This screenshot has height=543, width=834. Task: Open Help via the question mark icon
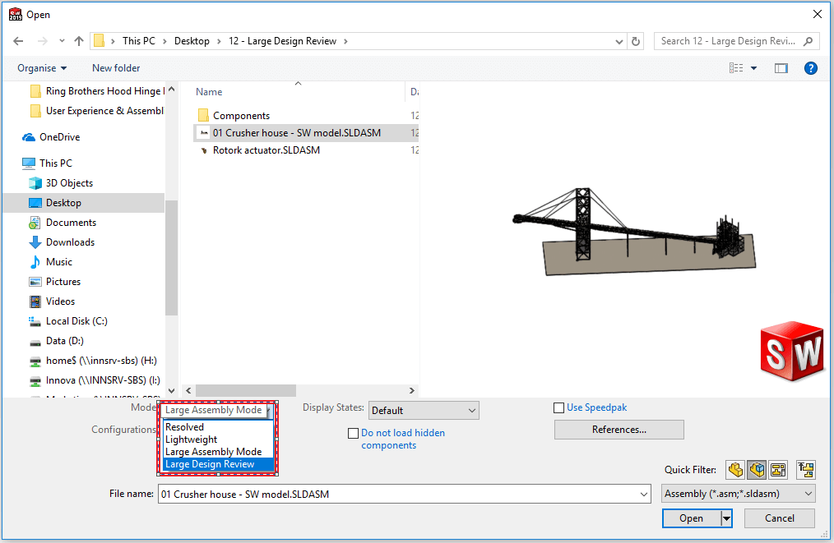tap(811, 67)
